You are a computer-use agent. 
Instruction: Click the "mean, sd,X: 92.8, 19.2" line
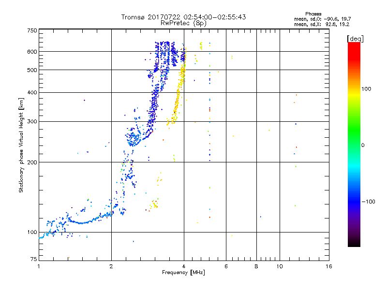pyautogui.click(x=322, y=25)
